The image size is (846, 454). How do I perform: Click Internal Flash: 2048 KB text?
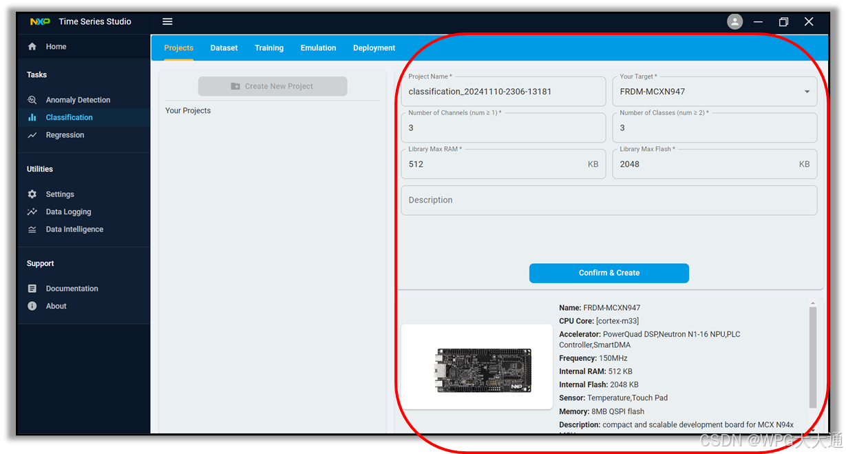point(599,384)
